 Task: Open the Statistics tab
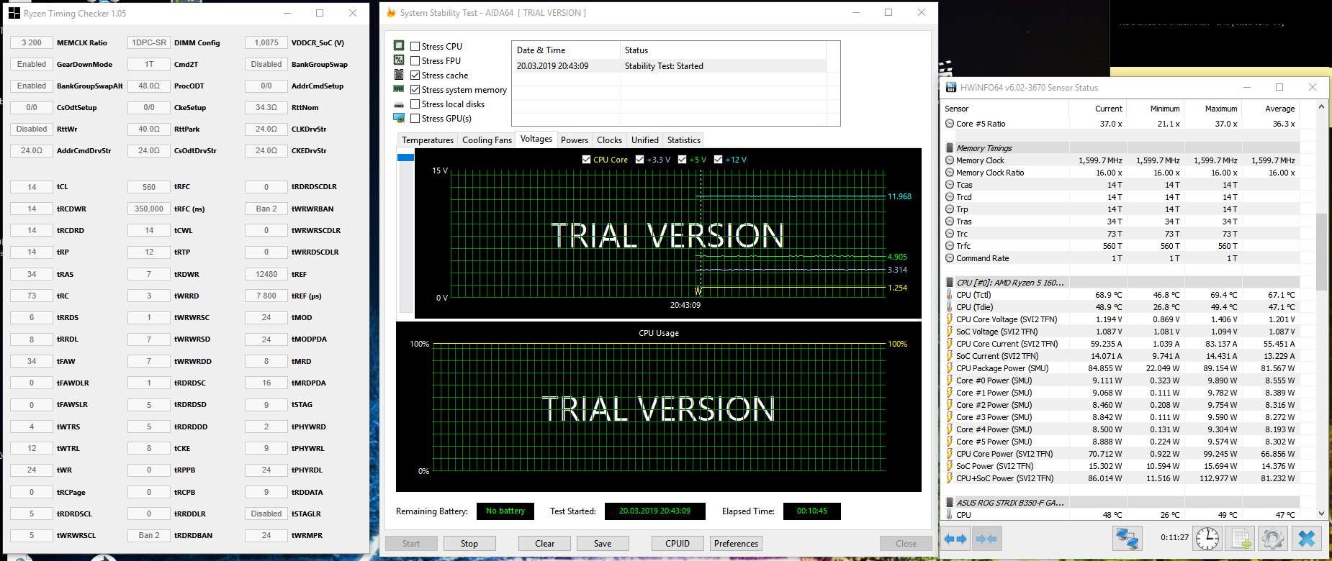683,140
